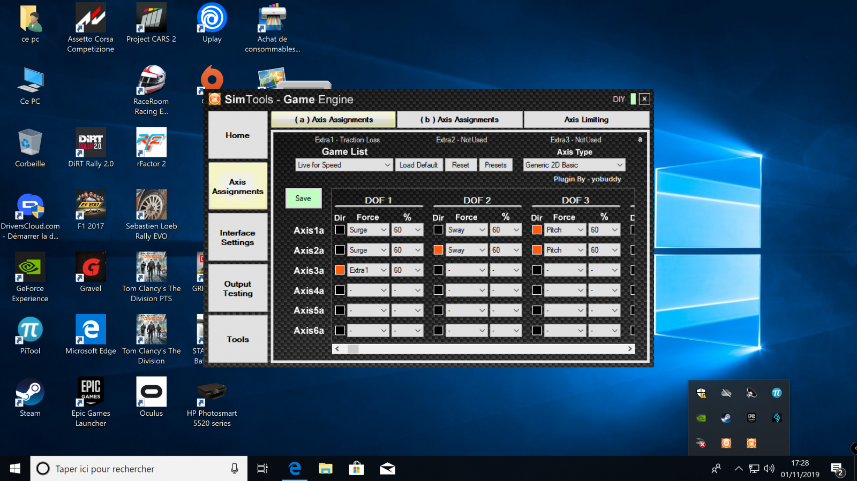Image resolution: width=857 pixels, height=481 pixels.
Task: Open empty Axis4a DOF 1 Force dropdown
Action: [368, 290]
